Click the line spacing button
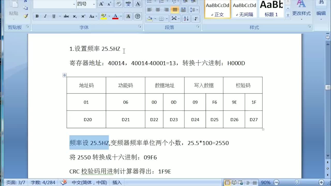 (x=193, y=10)
